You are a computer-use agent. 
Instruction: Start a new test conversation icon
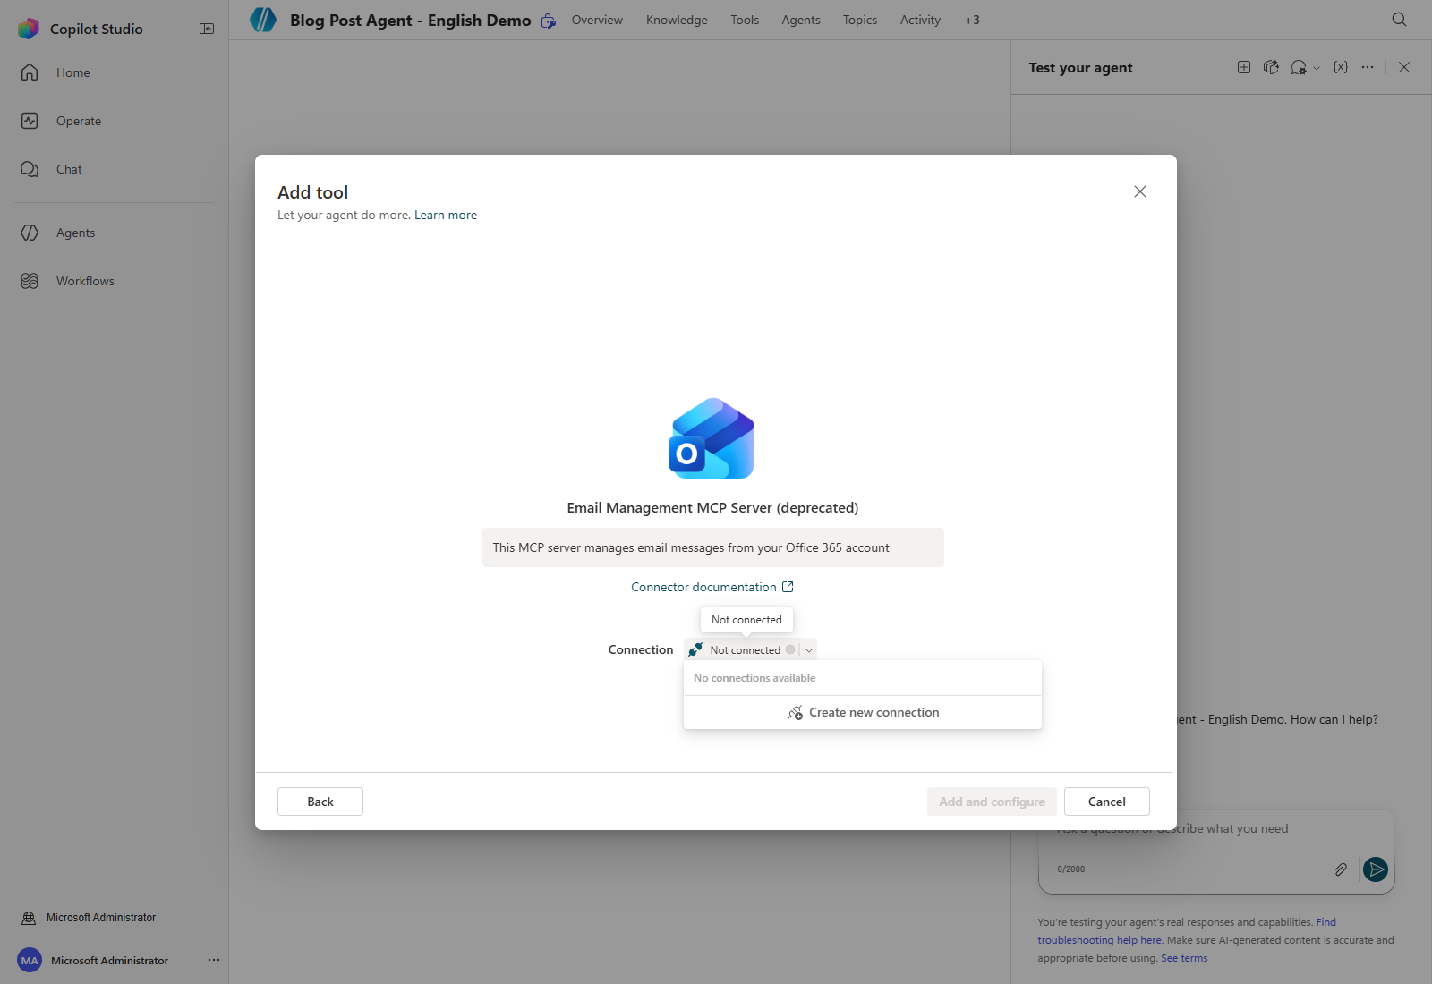(x=1244, y=67)
